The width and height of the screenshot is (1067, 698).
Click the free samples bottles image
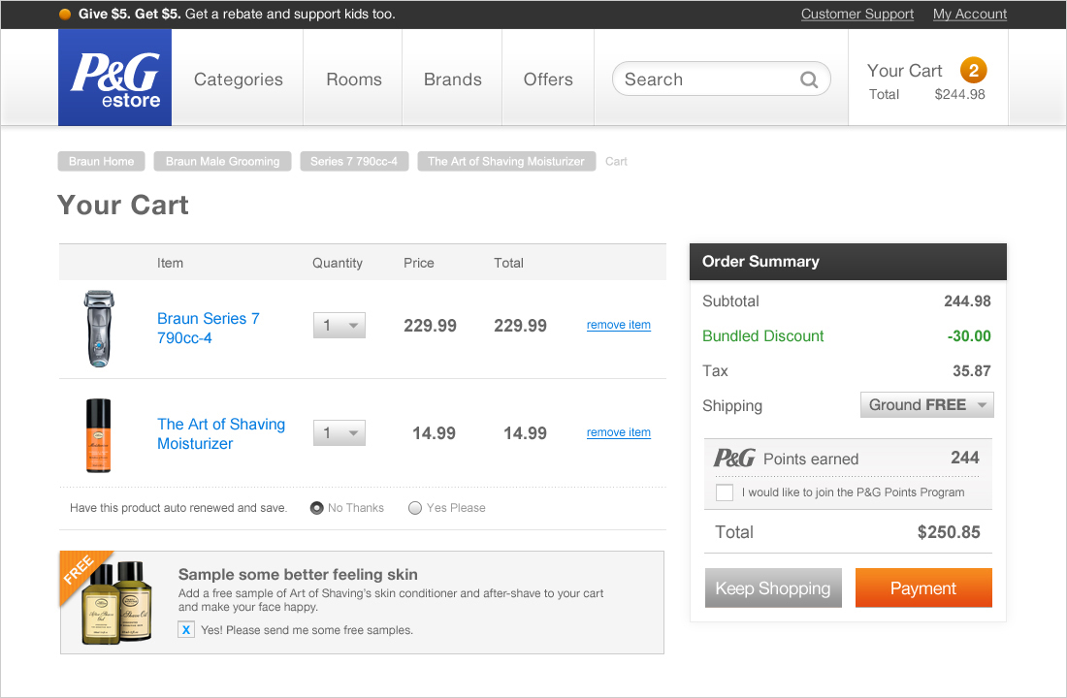117,603
